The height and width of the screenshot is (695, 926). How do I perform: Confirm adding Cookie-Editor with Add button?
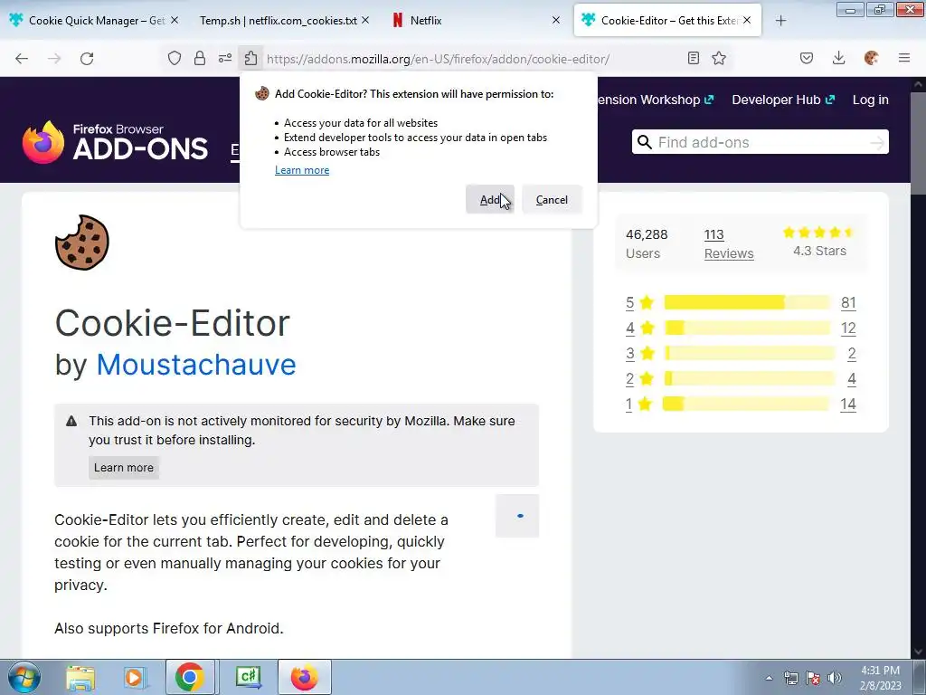(489, 200)
